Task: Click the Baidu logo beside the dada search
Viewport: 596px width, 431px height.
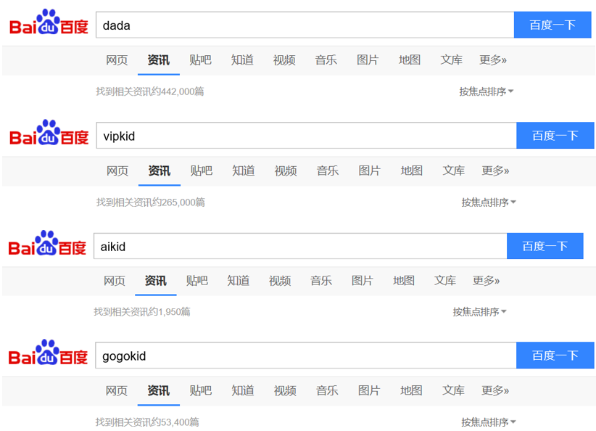Action: 49,22
